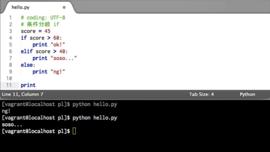Click line number 4 in the gutter
The width and height of the screenshot is (270, 152).
pos(10,38)
